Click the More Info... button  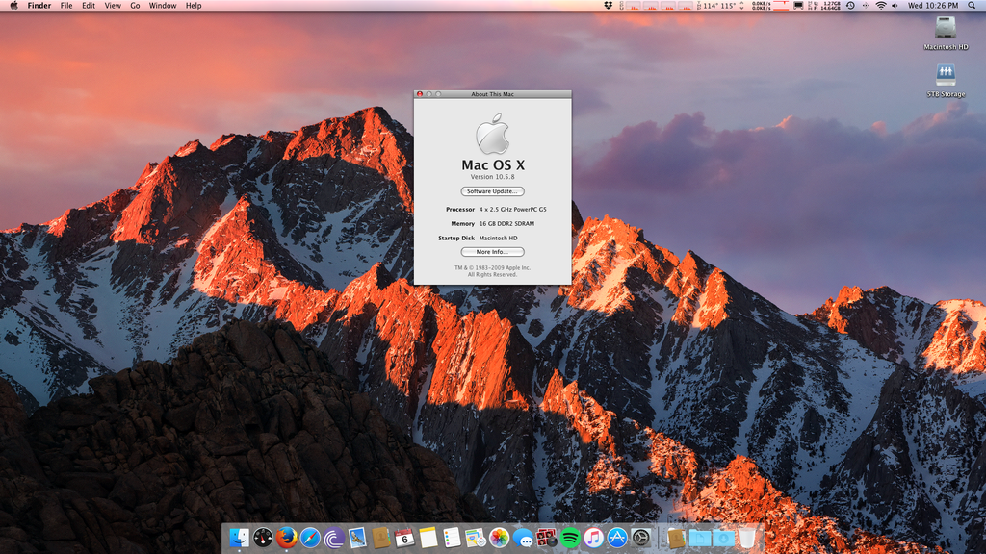[x=492, y=252]
